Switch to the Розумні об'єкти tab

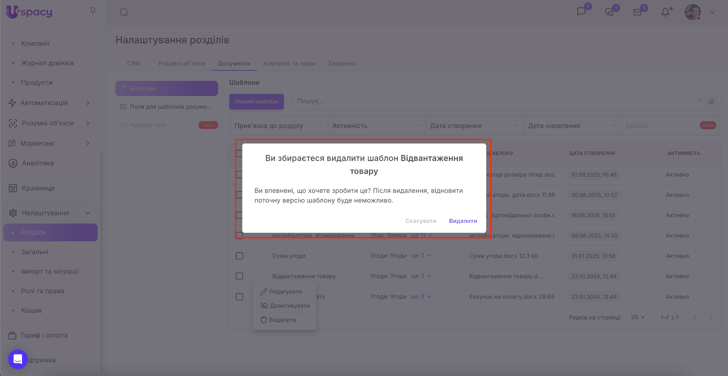pos(182,63)
